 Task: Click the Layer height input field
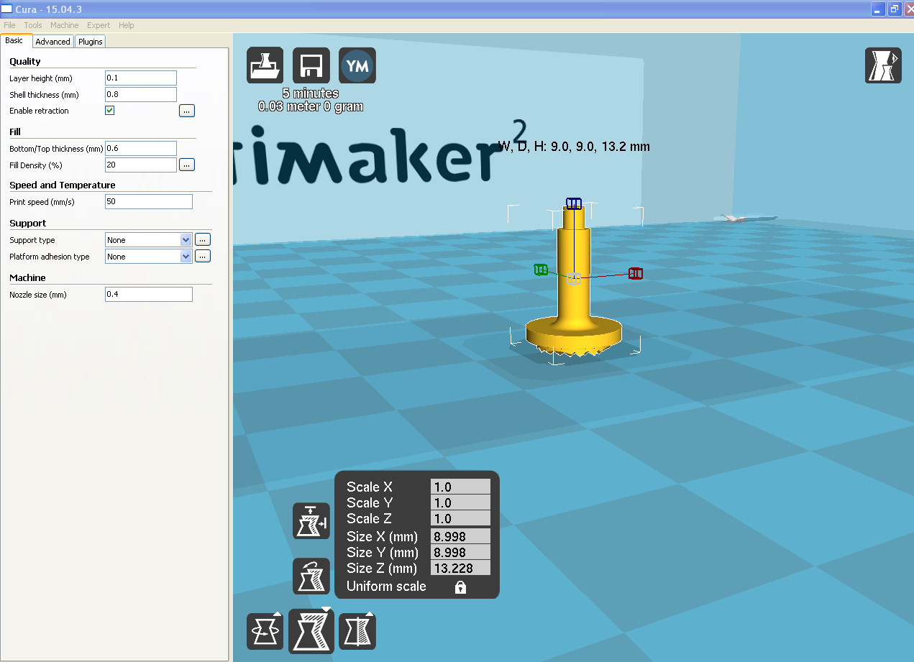click(141, 78)
